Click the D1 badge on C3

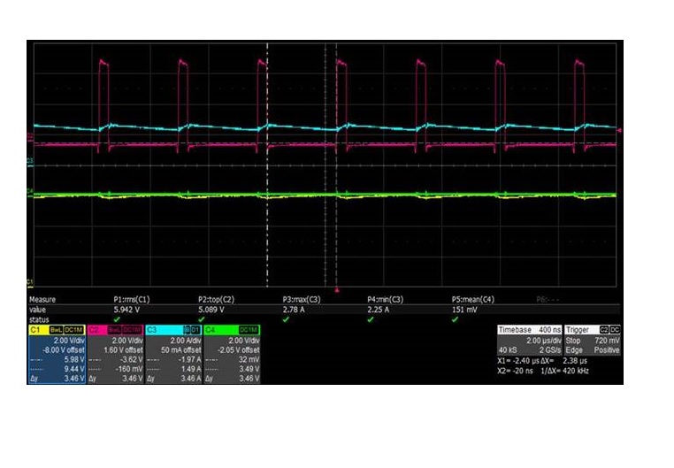195,330
